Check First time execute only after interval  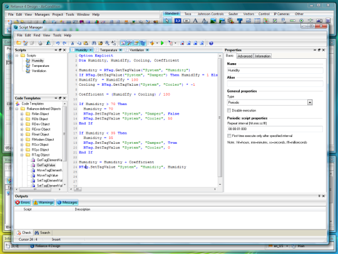point(229,136)
